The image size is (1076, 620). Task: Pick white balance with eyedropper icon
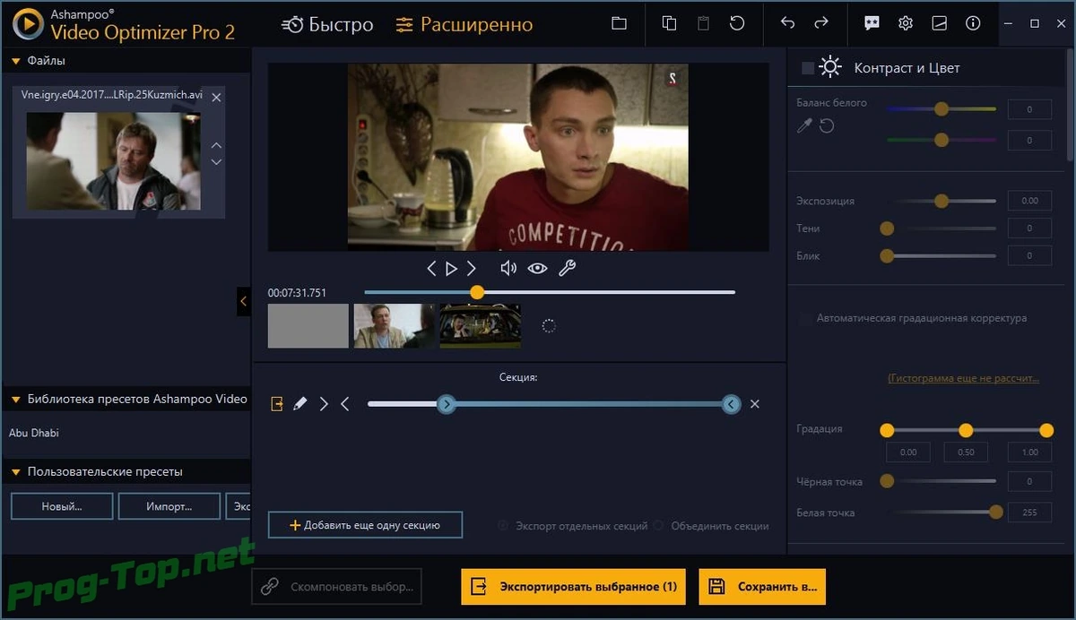click(x=804, y=126)
